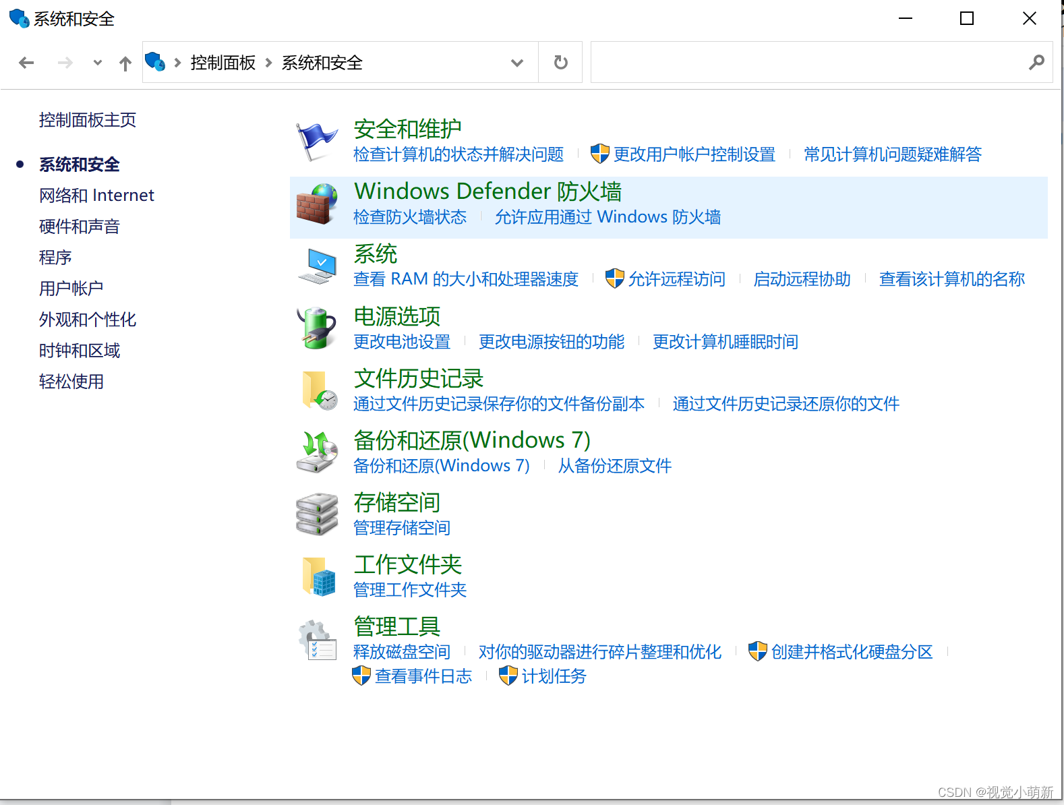Open 用户帐户 category in sidebar

[71, 289]
